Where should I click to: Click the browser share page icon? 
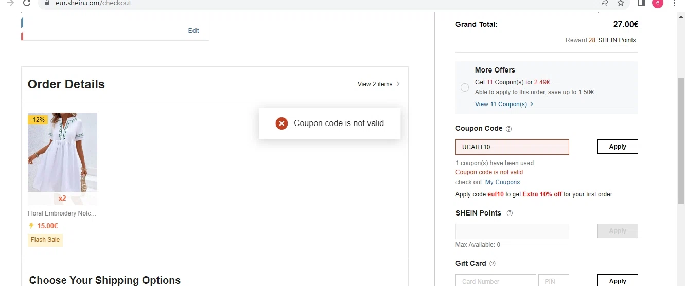604,3
